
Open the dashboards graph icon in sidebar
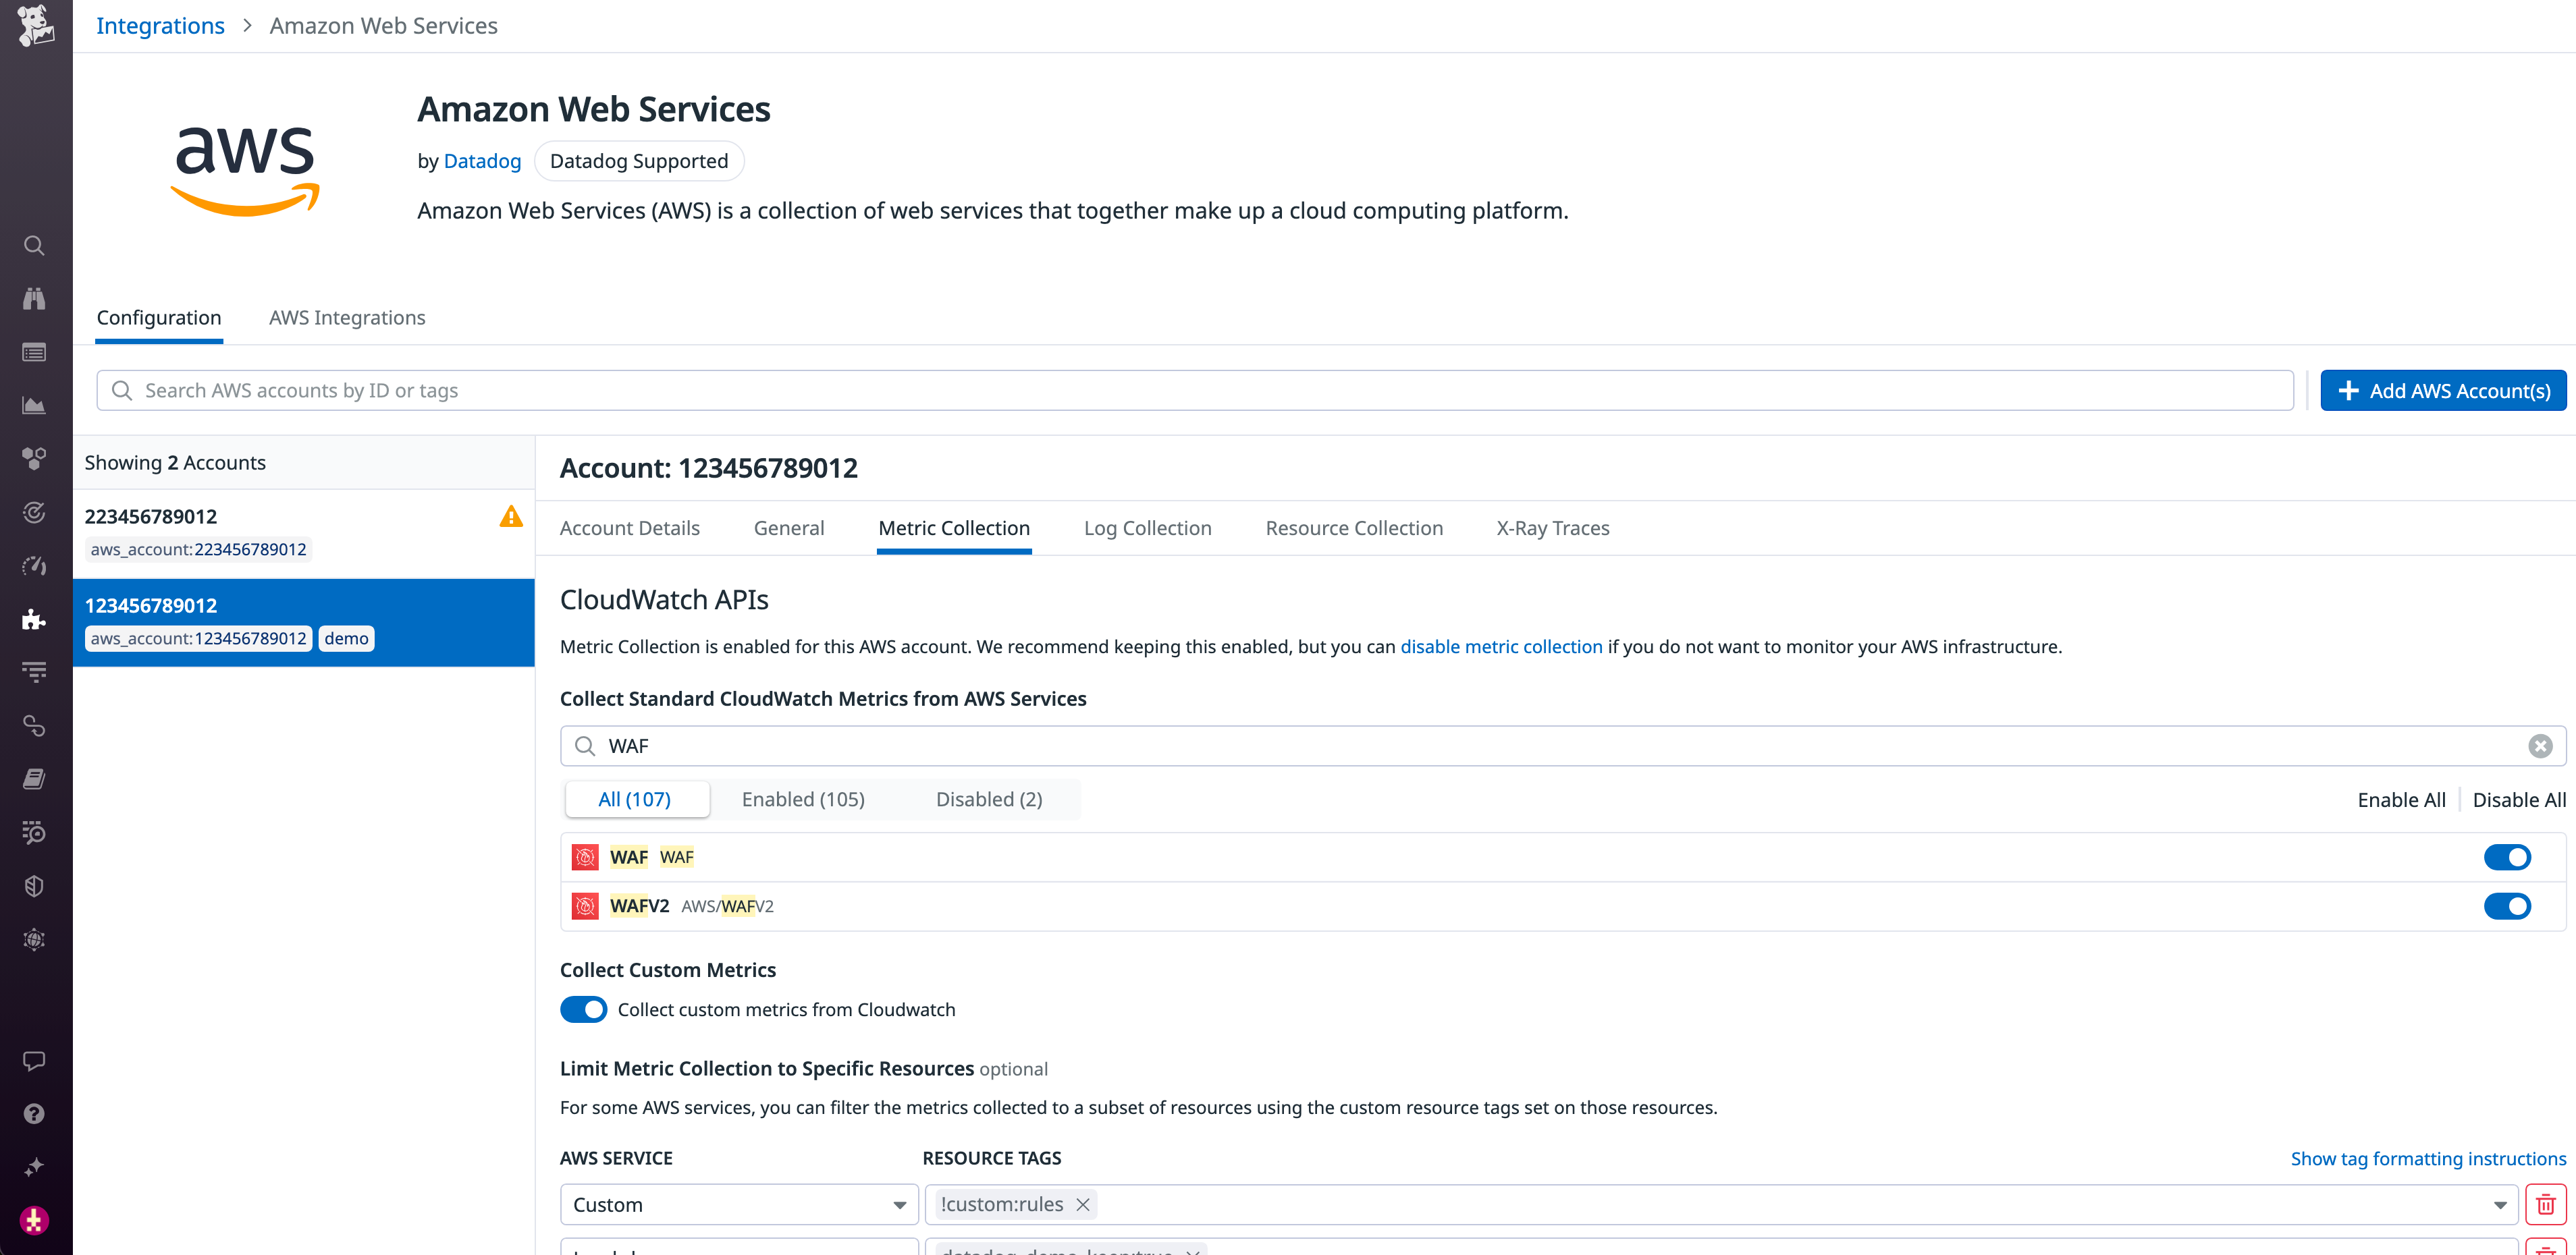pyautogui.click(x=34, y=406)
